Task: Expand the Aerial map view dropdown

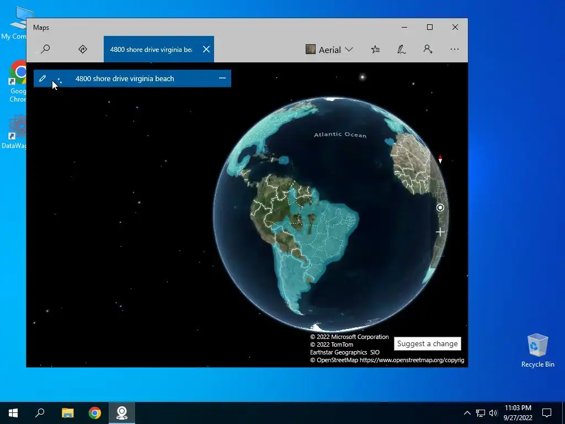Action: coord(329,49)
